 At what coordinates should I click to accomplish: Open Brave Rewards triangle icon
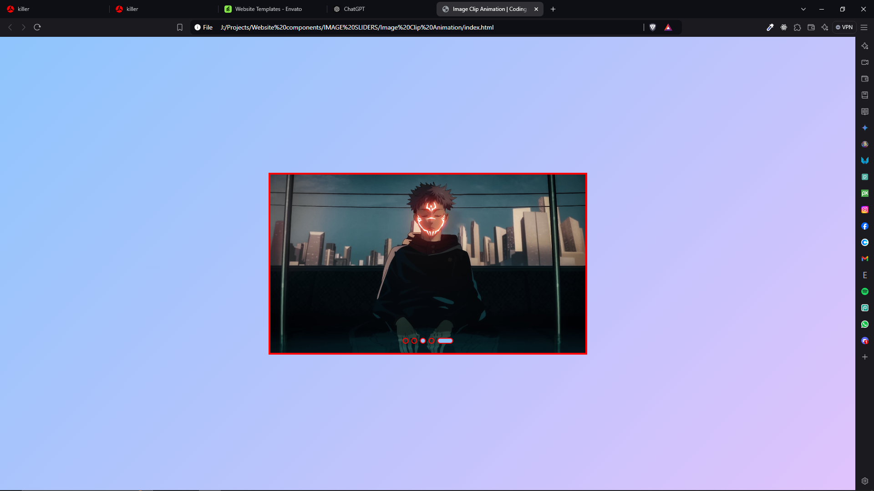pyautogui.click(x=668, y=27)
